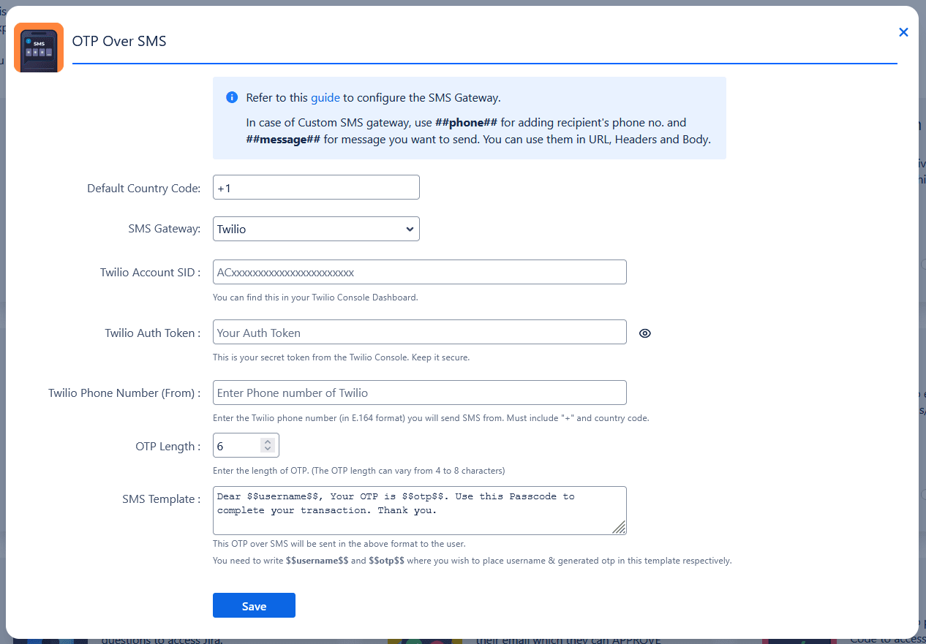Open the SMS Gateway configuration guide link
Screen dimensions: 926x644
pyautogui.click(x=325, y=98)
